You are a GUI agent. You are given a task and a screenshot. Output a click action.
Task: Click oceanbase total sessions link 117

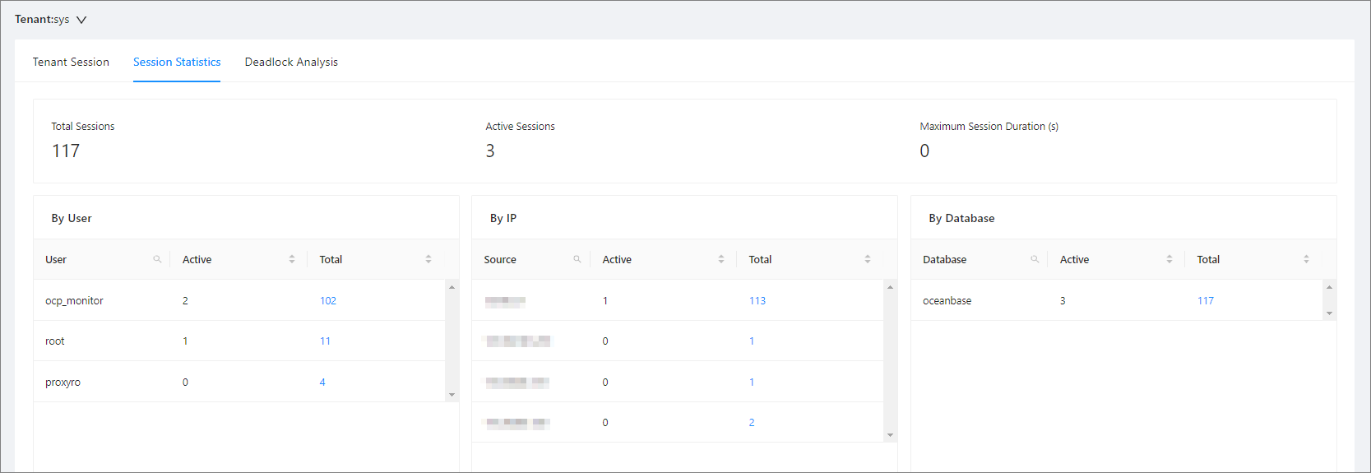coord(1205,301)
